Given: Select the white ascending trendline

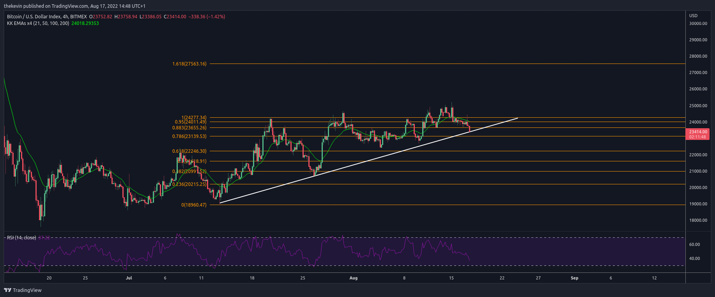Looking at the screenshot, I should (369, 160).
